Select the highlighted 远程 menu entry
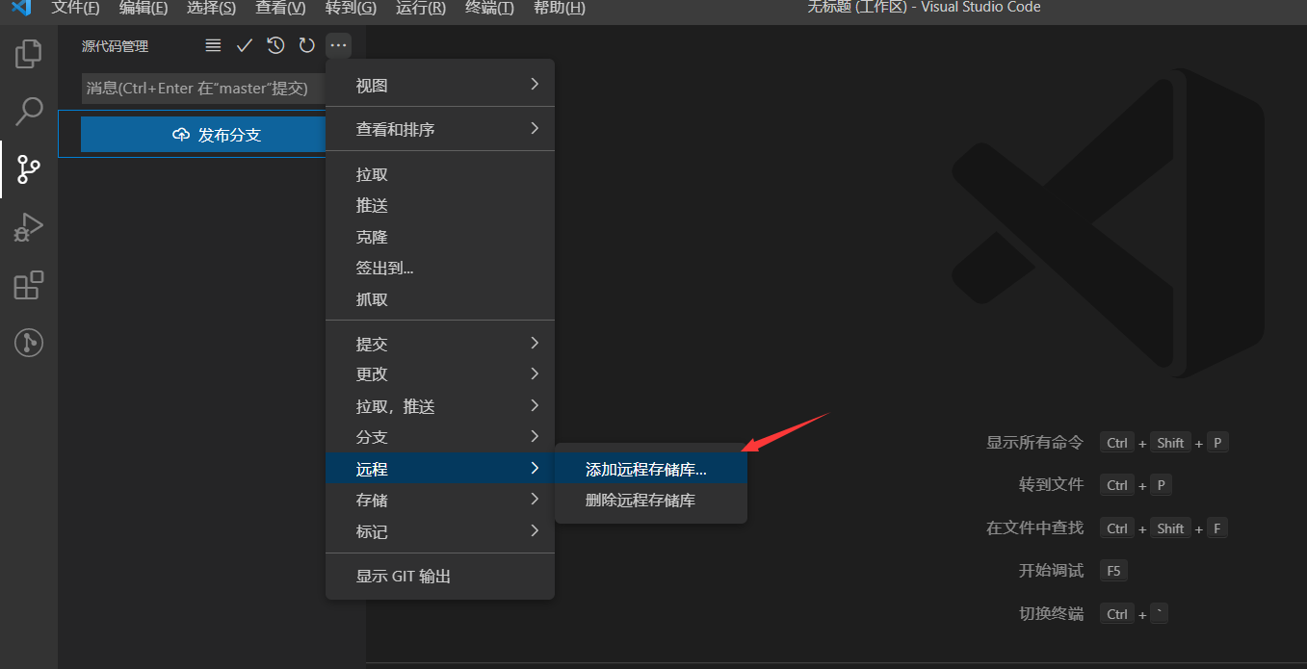This screenshot has width=1307, height=669. point(440,469)
